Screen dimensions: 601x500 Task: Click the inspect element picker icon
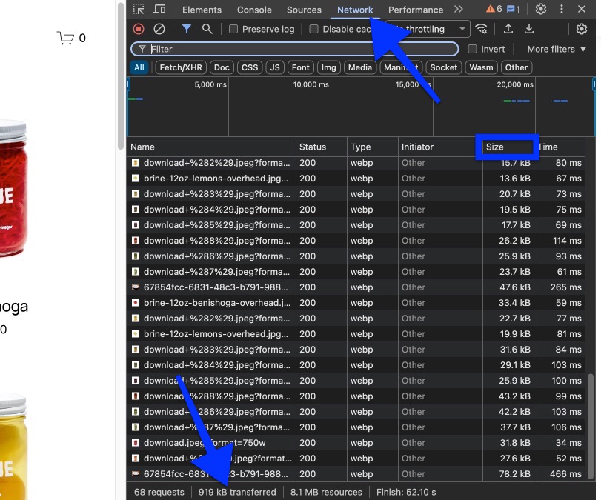(139, 10)
